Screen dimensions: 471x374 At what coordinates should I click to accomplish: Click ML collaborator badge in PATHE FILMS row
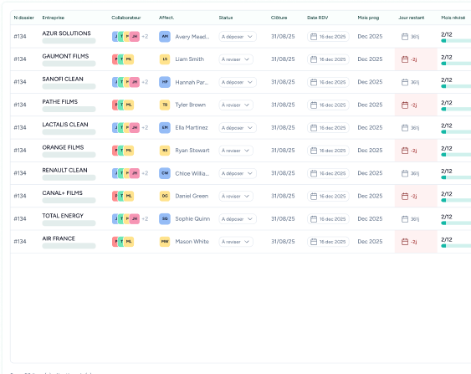click(129, 105)
